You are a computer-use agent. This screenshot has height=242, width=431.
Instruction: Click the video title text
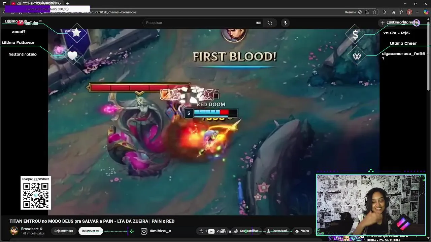[92, 221]
